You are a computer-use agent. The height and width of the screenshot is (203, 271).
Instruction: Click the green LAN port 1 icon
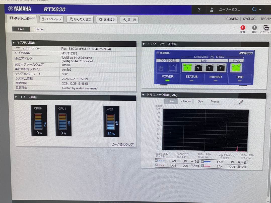(187, 67)
